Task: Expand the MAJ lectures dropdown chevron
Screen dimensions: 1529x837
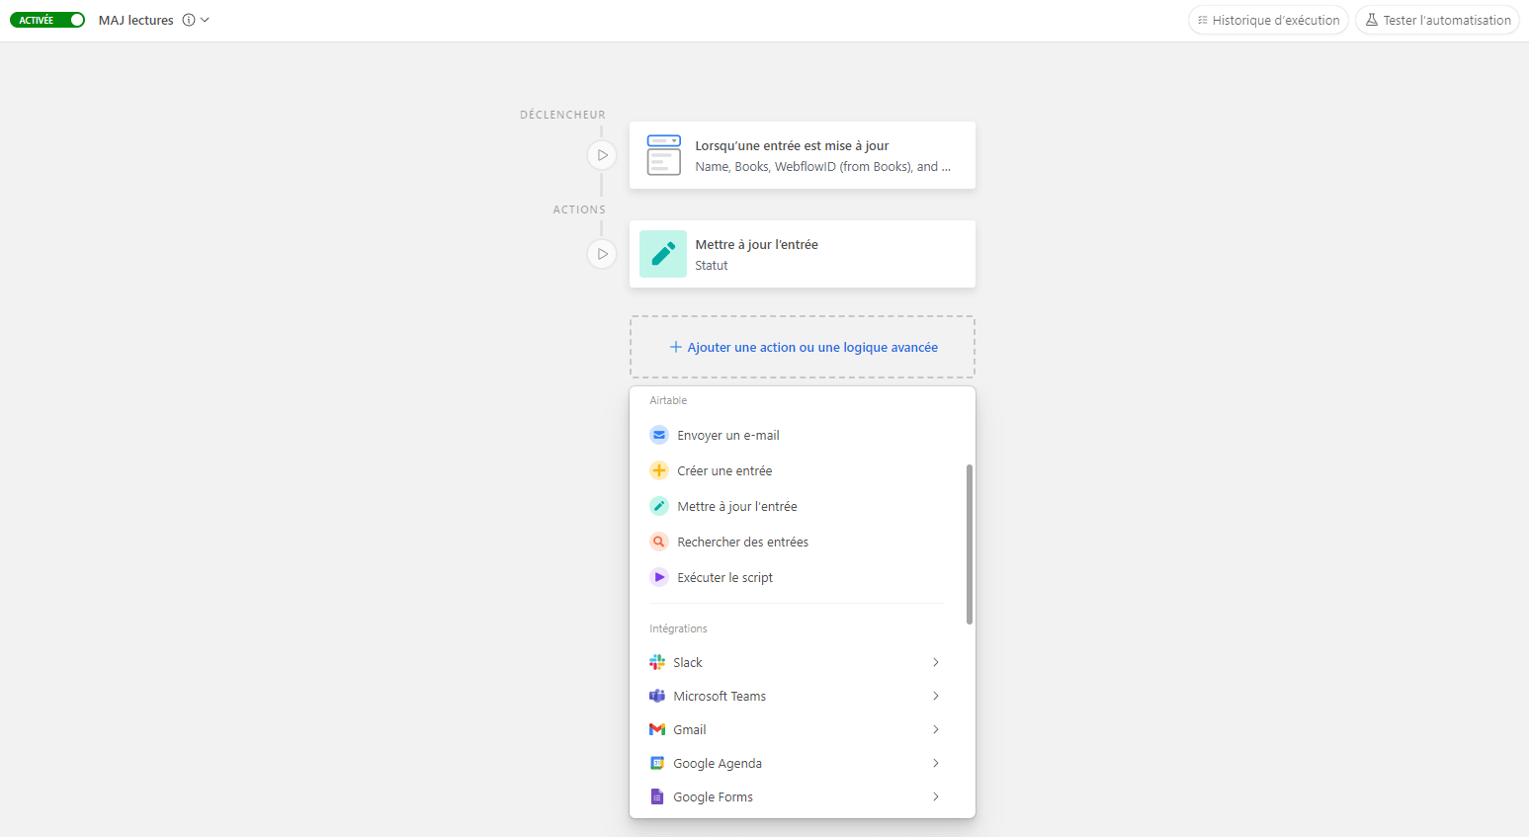Action: point(205,20)
